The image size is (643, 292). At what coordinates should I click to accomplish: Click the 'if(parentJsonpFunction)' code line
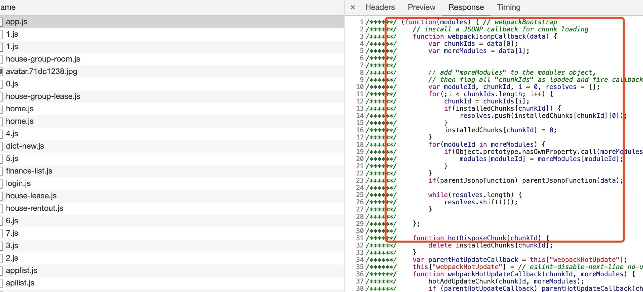pyautogui.click(x=526, y=180)
